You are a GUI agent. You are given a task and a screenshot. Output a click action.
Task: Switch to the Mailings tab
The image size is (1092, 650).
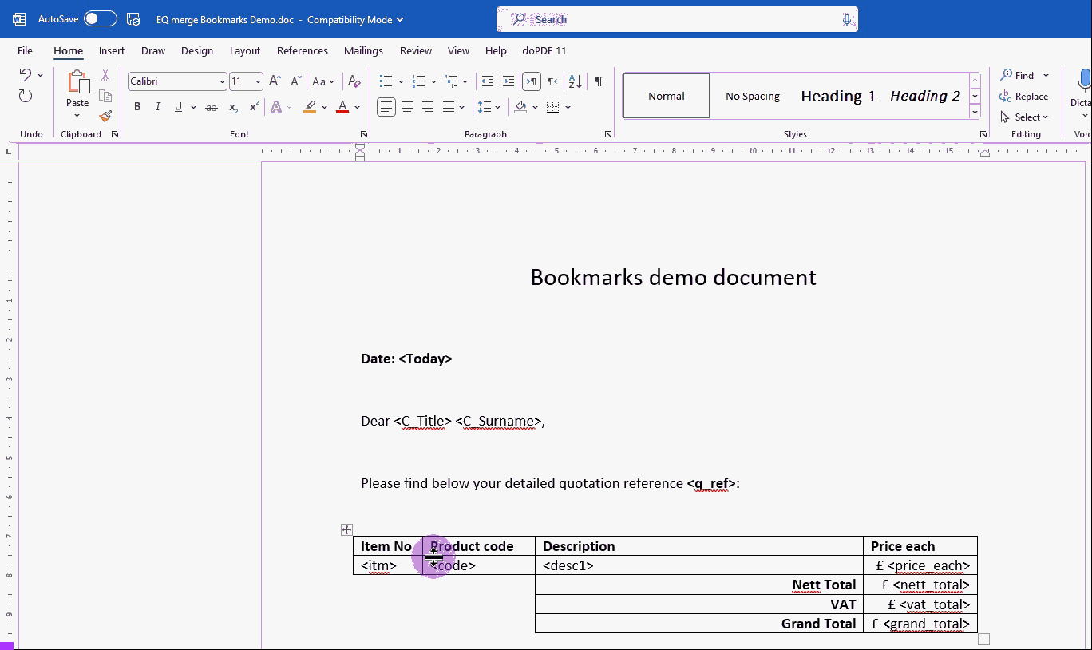[363, 50]
